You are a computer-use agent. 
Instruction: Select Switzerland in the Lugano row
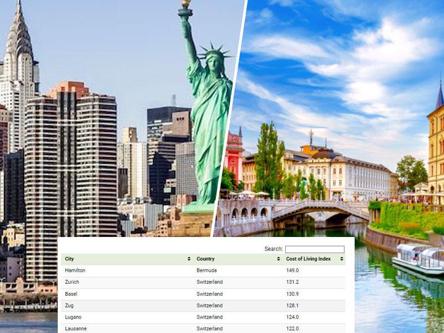210,317
